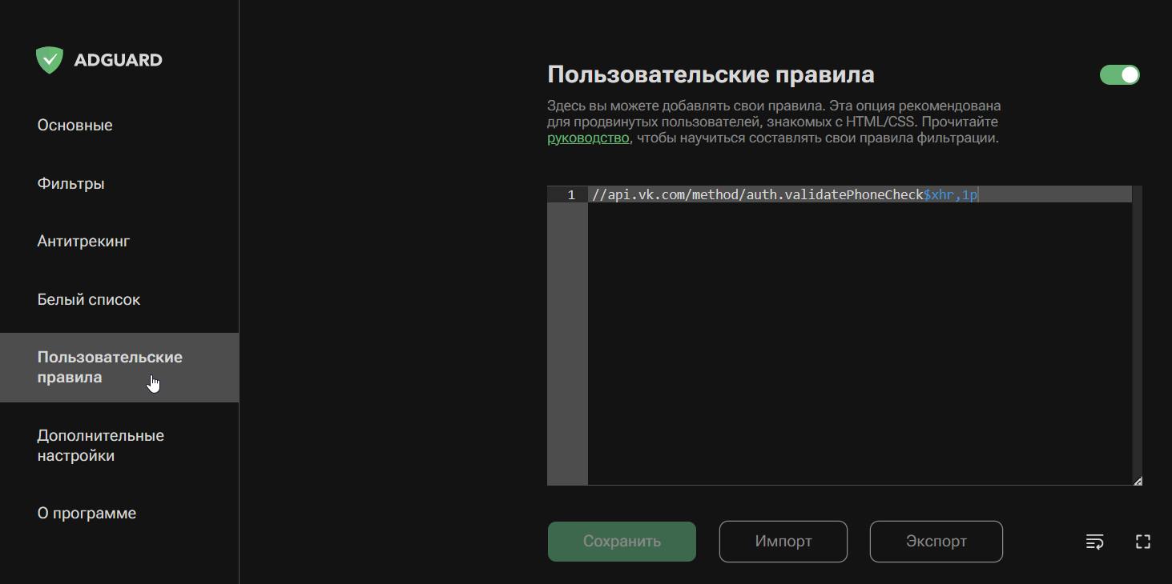
Task: Disable the user rules toggle switch
Action: (1120, 75)
